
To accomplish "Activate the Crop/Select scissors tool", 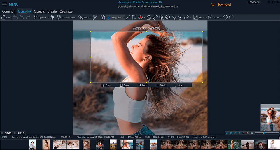I will coord(108,17).
